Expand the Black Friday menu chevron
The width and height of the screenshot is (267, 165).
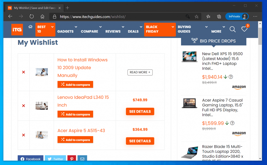click(173, 27)
